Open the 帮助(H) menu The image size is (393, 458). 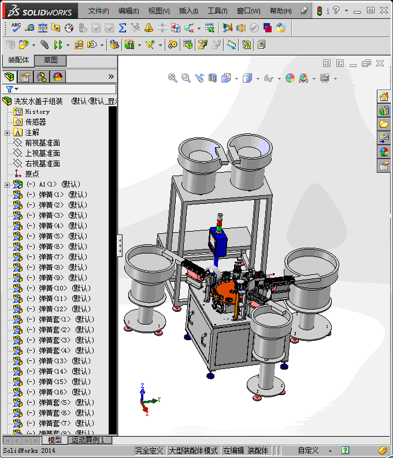tap(280, 11)
